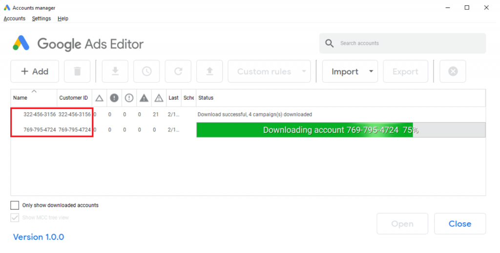Open the Accounts menu

14,19
